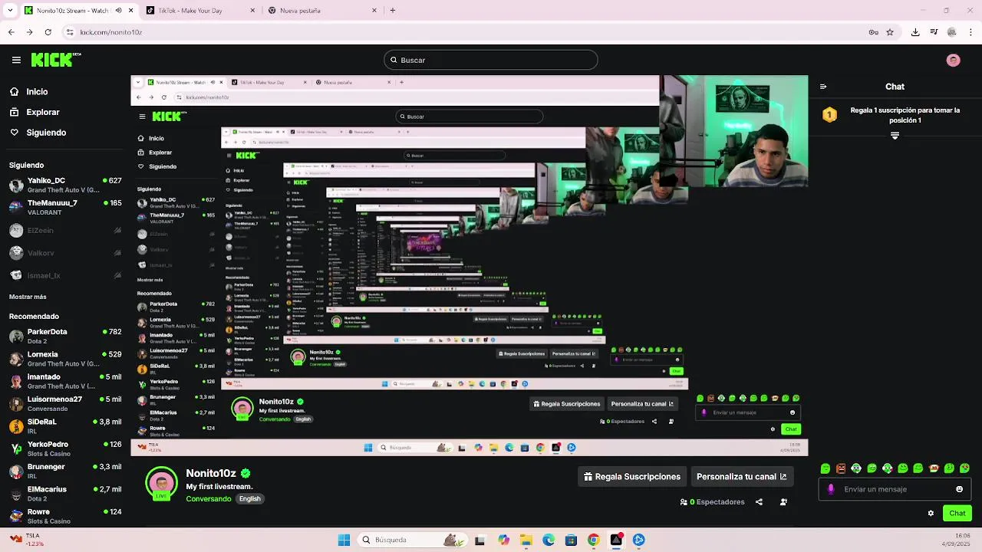This screenshot has width=982, height=552.
Task: Select the offline Valkorv channel
Action: 65,253
